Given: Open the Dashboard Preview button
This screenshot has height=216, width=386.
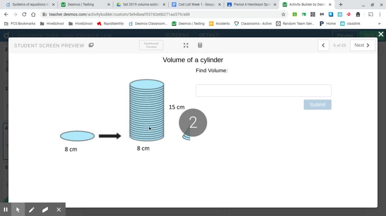Looking at the screenshot, I should coord(151,45).
